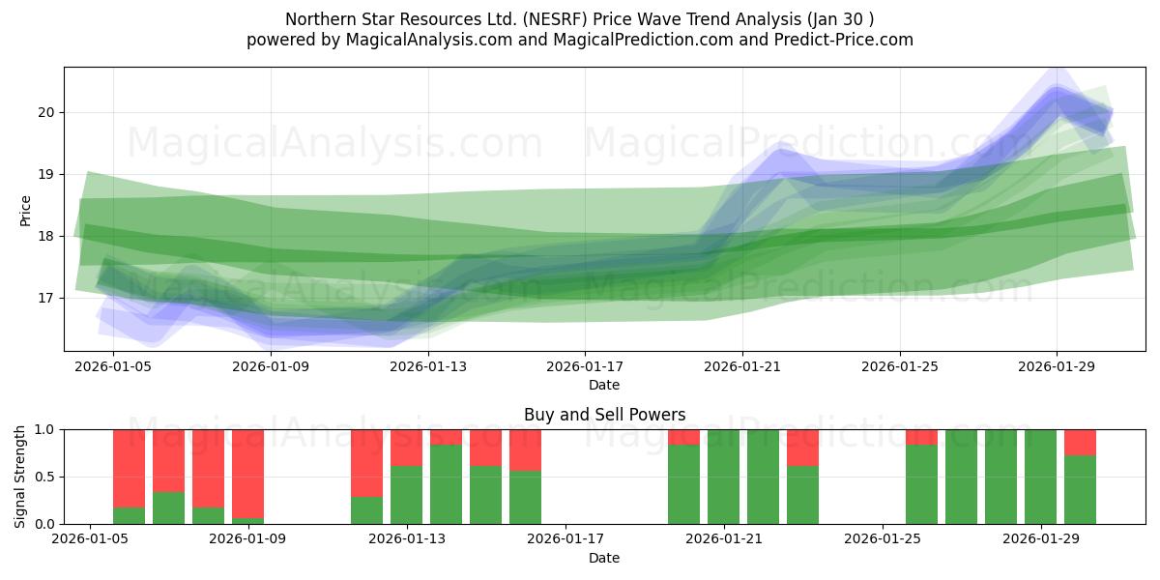Click the 'Buy and Sell Powers' subplot title

click(x=604, y=415)
